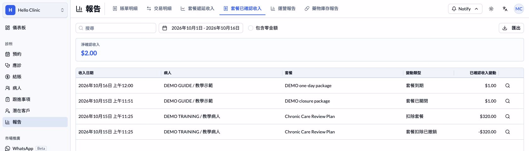The width and height of the screenshot is (529, 151).
Task: Open 預約 in sidebar
Action: click(35, 54)
